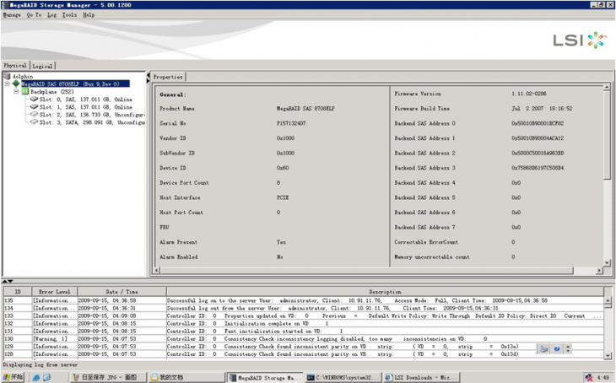This screenshot has width=616, height=383.
Task: Select the Slot 1 SAS drive icon
Action: 34,107
